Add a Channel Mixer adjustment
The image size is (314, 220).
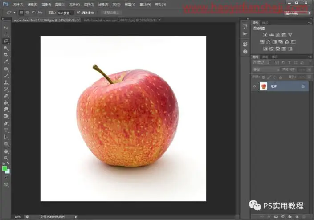click(x=287, y=42)
